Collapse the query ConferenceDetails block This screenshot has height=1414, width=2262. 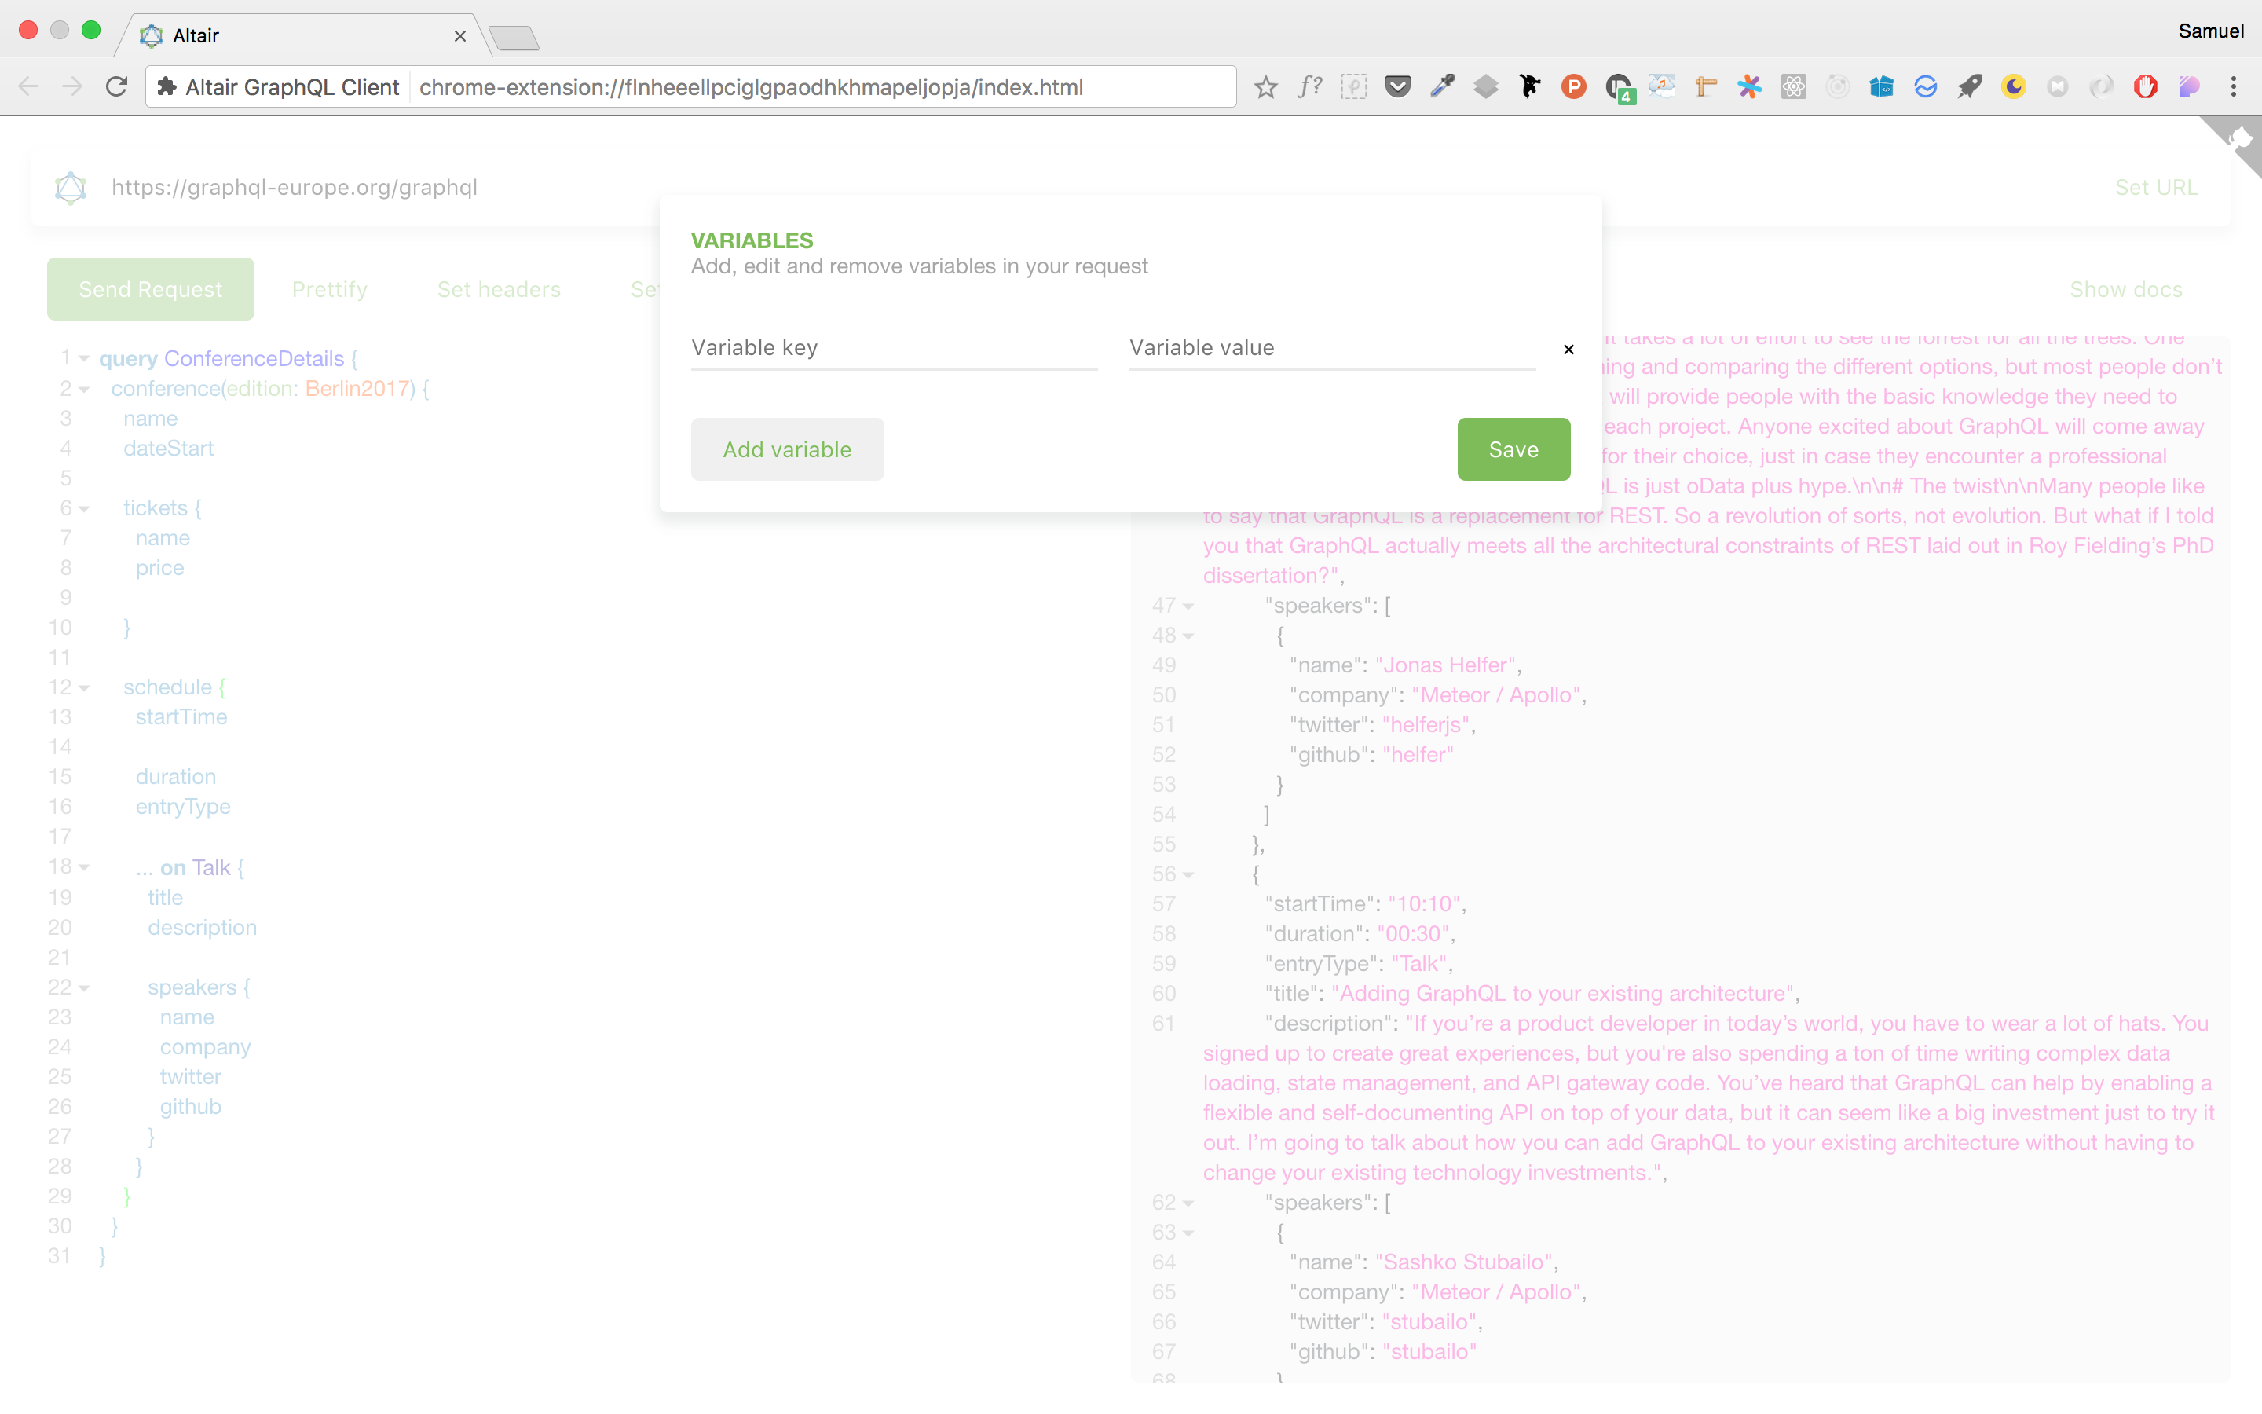(x=82, y=358)
